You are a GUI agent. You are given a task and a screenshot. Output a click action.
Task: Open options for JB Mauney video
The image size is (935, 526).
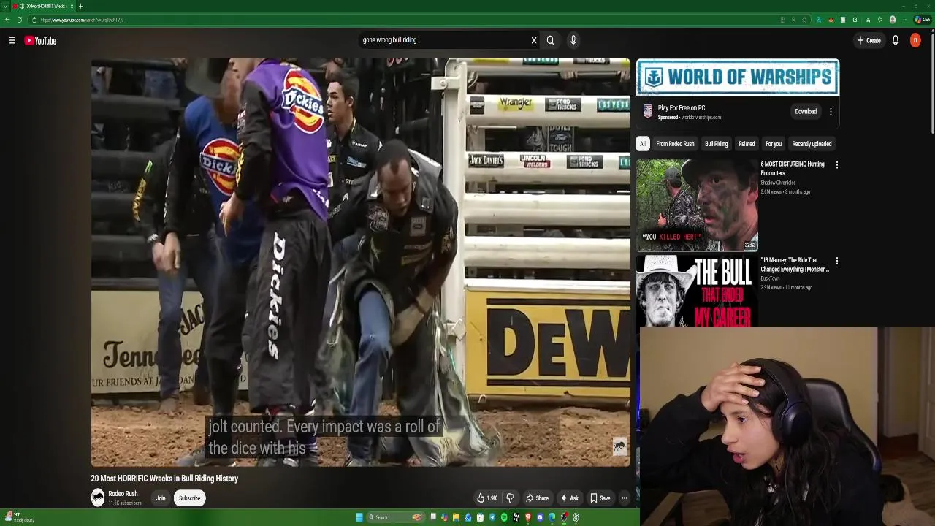tap(837, 261)
